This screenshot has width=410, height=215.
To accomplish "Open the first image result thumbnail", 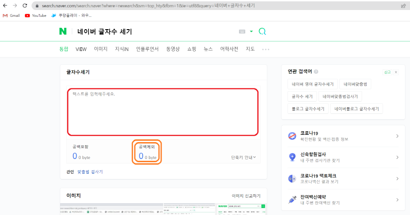I will point(112,209).
